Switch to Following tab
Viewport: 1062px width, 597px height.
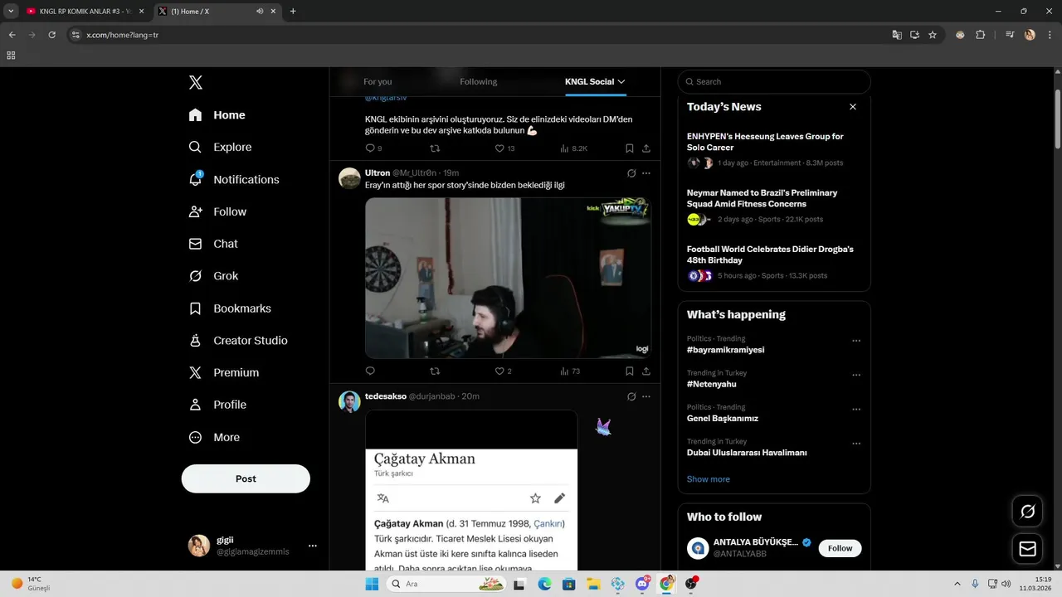click(x=479, y=81)
